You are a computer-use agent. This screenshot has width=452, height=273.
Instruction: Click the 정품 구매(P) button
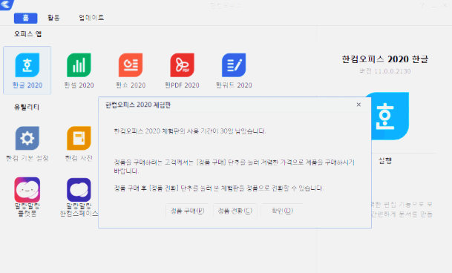[x=187, y=211]
